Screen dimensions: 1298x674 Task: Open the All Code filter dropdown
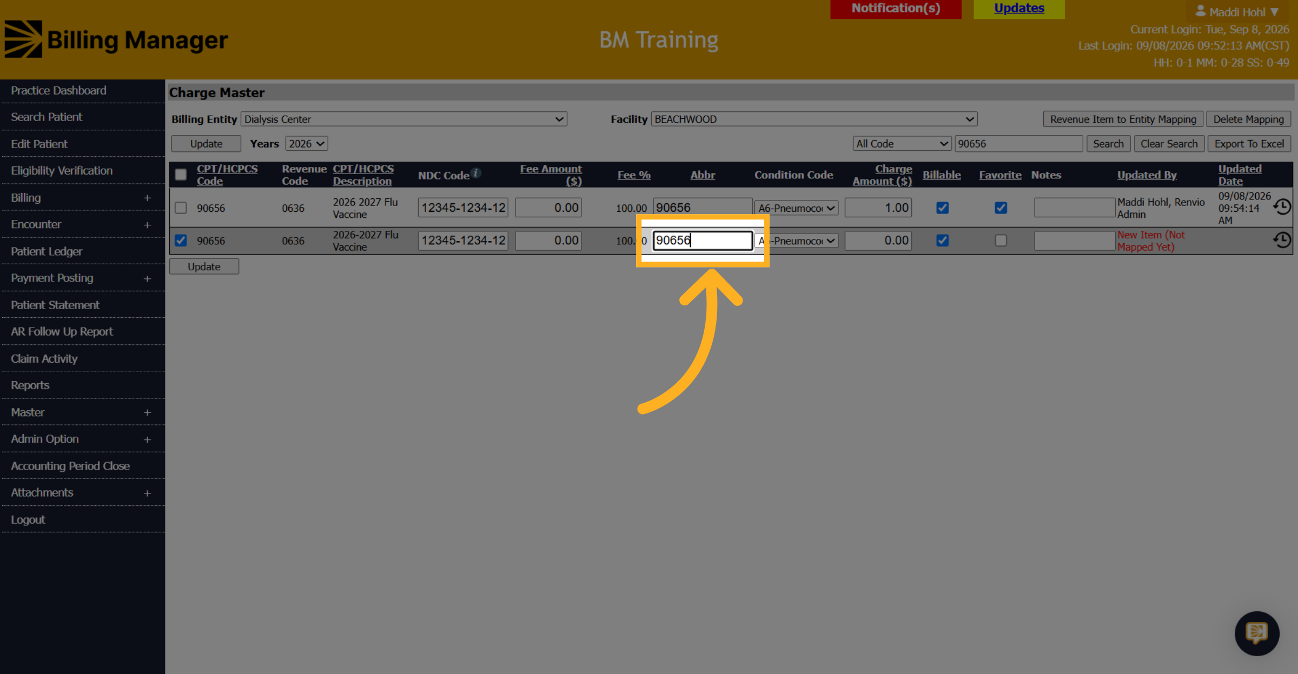point(902,144)
